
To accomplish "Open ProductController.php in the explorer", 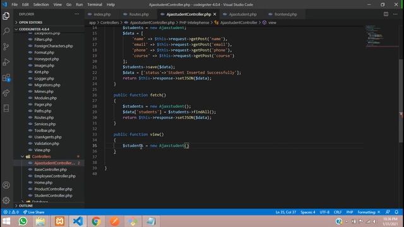I will [53, 189].
